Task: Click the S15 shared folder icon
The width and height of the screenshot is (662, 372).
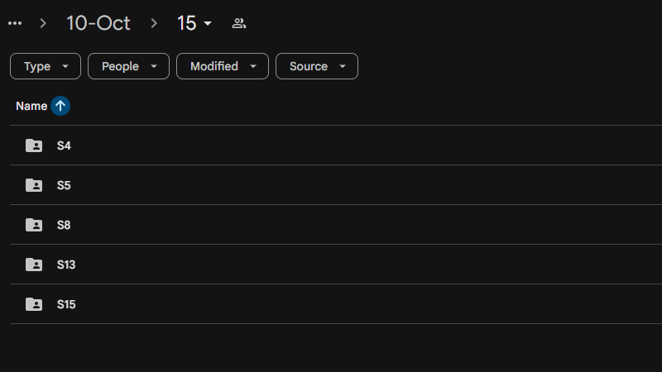Action: tap(34, 304)
